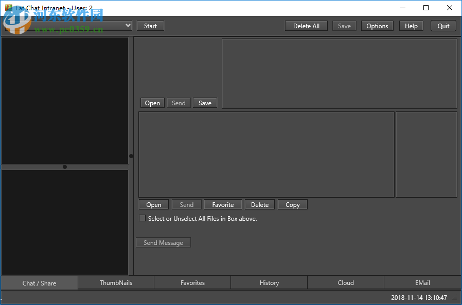This screenshot has width=462, height=305.
Task: Click the Copy button
Action: (x=292, y=204)
